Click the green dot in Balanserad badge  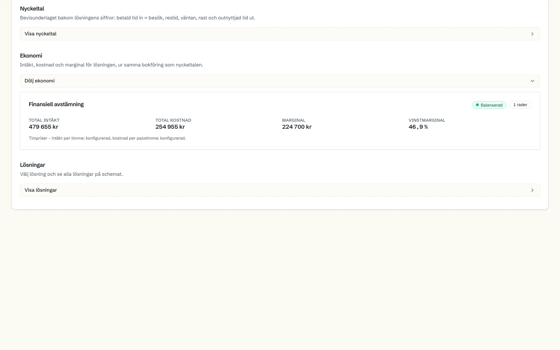click(x=477, y=105)
